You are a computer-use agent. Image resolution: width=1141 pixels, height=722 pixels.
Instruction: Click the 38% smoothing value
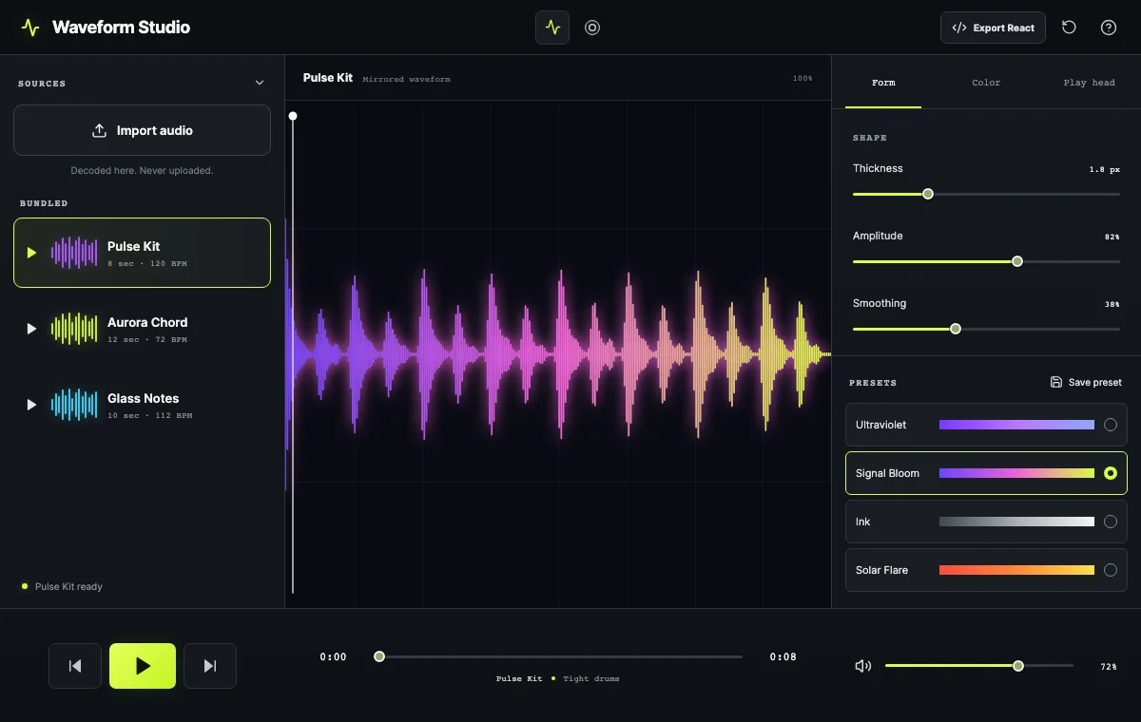pyautogui.click(x=1112, y=304)
